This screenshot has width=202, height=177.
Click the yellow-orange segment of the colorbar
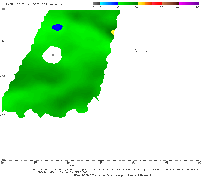coord(145,3)
